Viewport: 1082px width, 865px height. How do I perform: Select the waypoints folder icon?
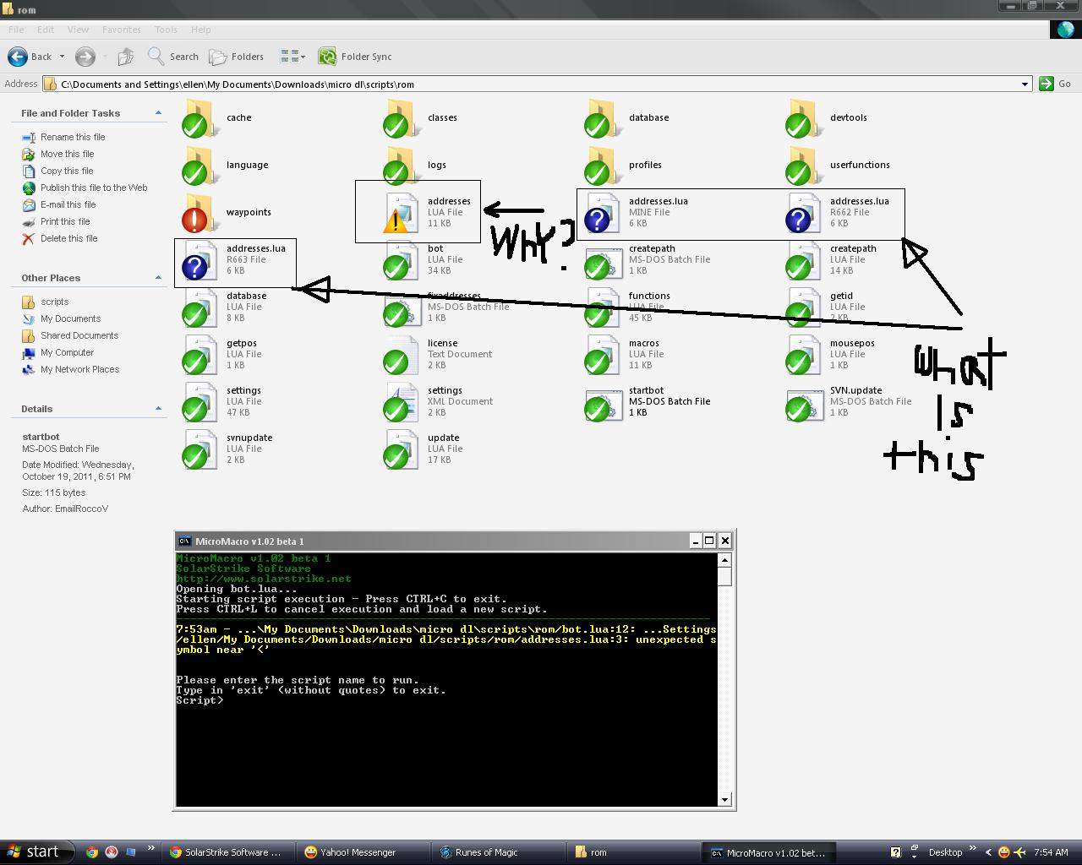[x=199, y=212]
